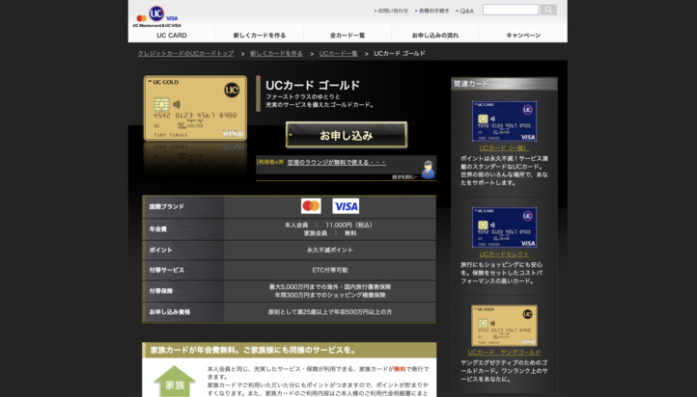Open the UCカードセレクト card thumbnail

[504, 227]
